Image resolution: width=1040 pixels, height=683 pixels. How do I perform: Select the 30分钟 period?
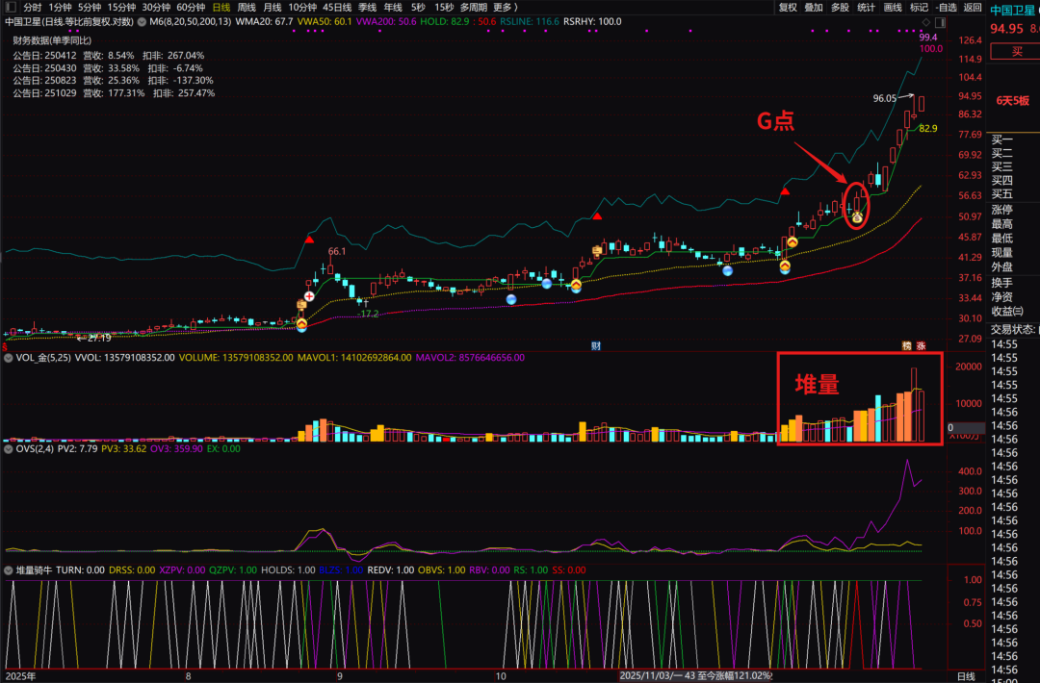tap(156, 8)
